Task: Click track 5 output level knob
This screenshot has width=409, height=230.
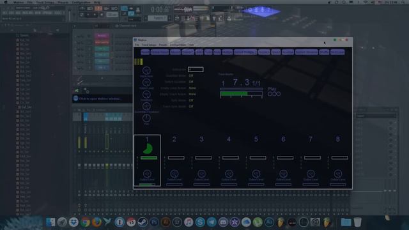Action: click(256, 174)
